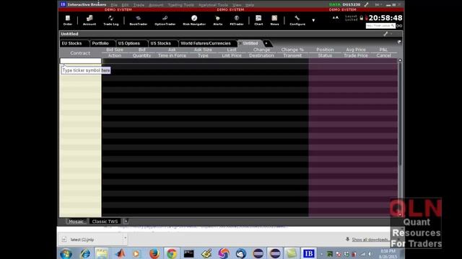Click the Bid Size column header
The height and width of the screenshot is (259, 462).
pyautogui.click(x=115, y=50)
